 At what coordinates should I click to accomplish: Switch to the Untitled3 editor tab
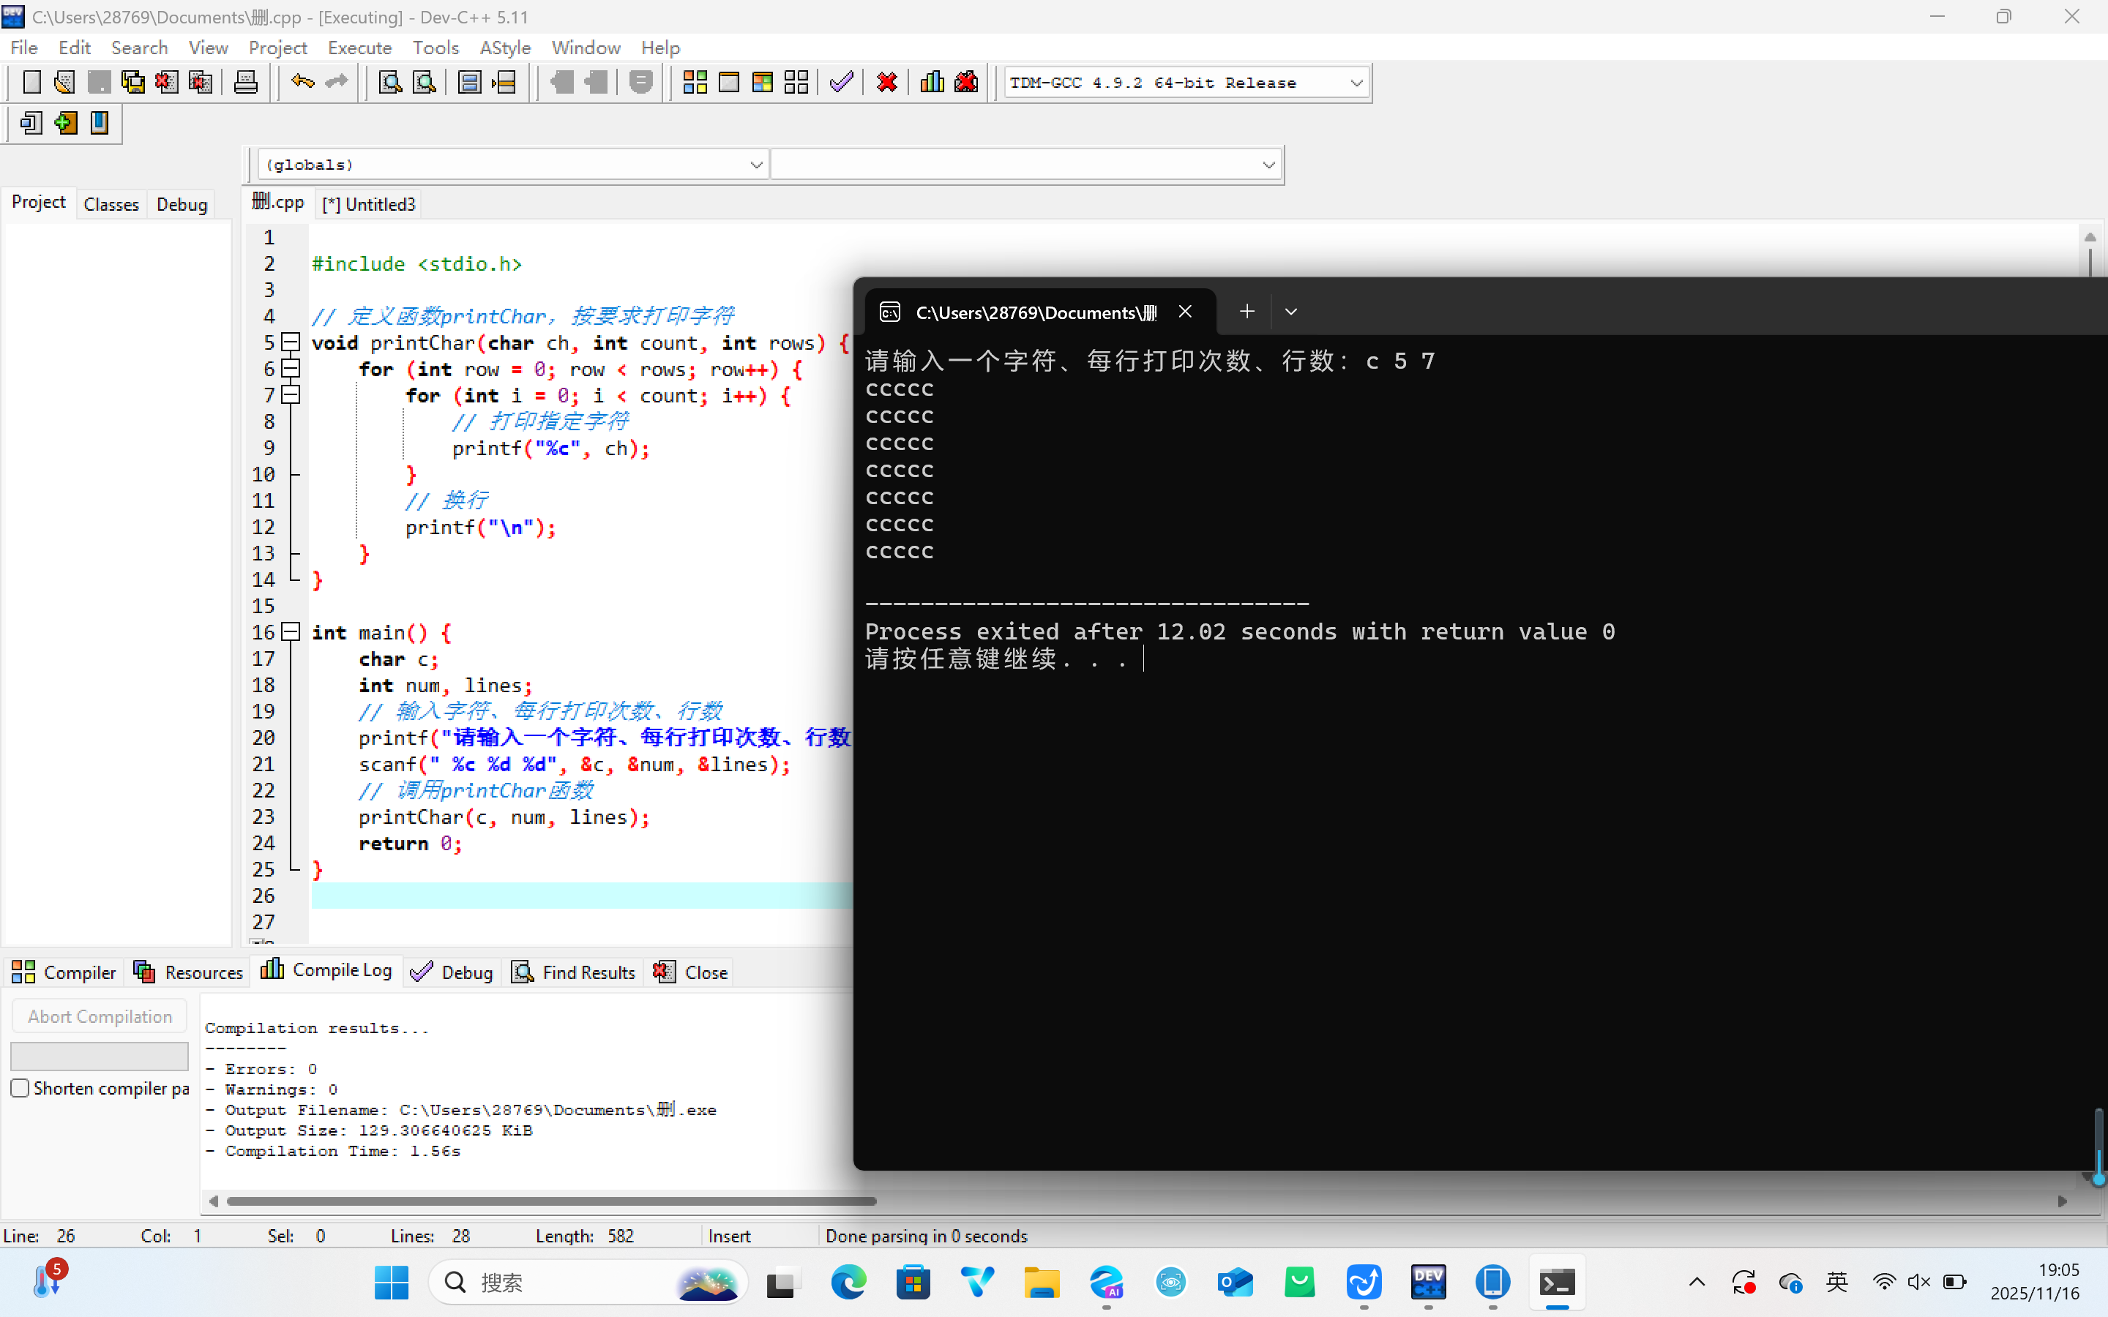tap(370, 204)
